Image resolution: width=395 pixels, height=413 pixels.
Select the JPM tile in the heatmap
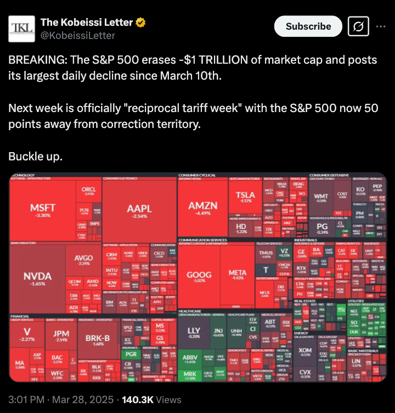coord(60,335)
